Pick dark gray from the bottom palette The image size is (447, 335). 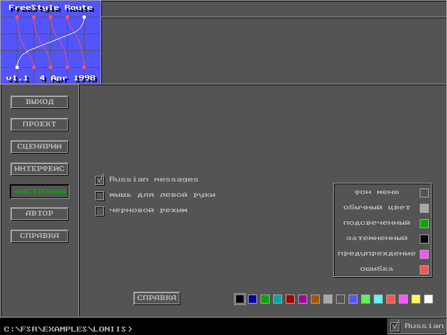coord(340,299)
